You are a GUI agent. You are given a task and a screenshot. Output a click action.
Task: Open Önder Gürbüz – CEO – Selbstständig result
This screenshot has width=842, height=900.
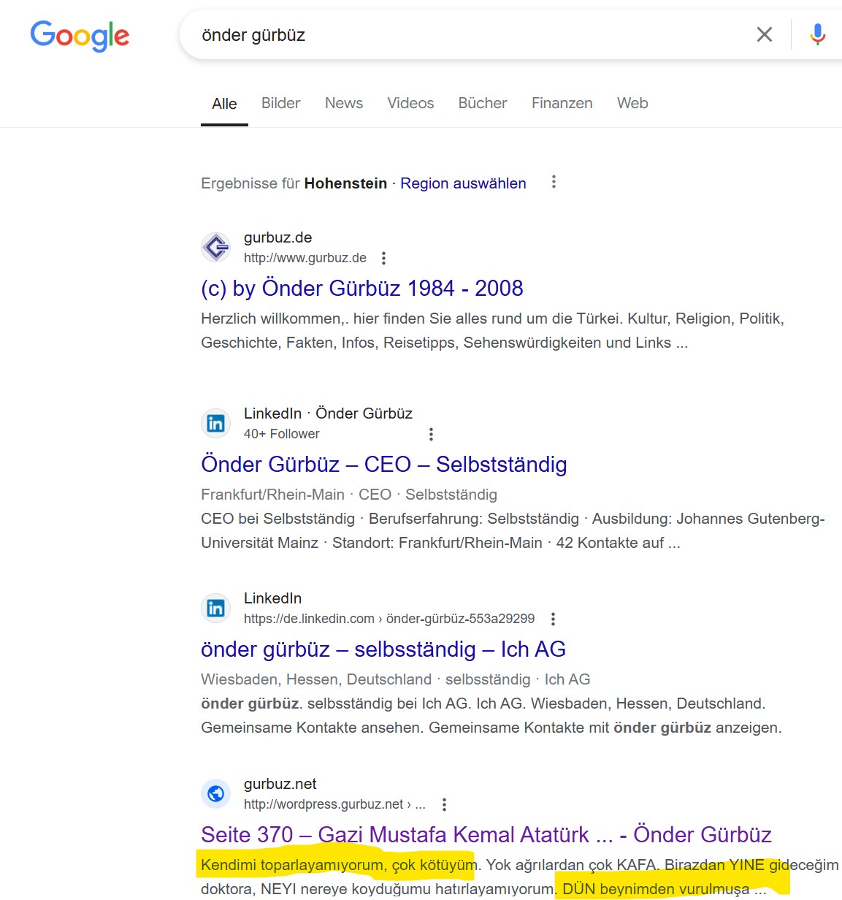pyautogui.click(x=384, y=465)
